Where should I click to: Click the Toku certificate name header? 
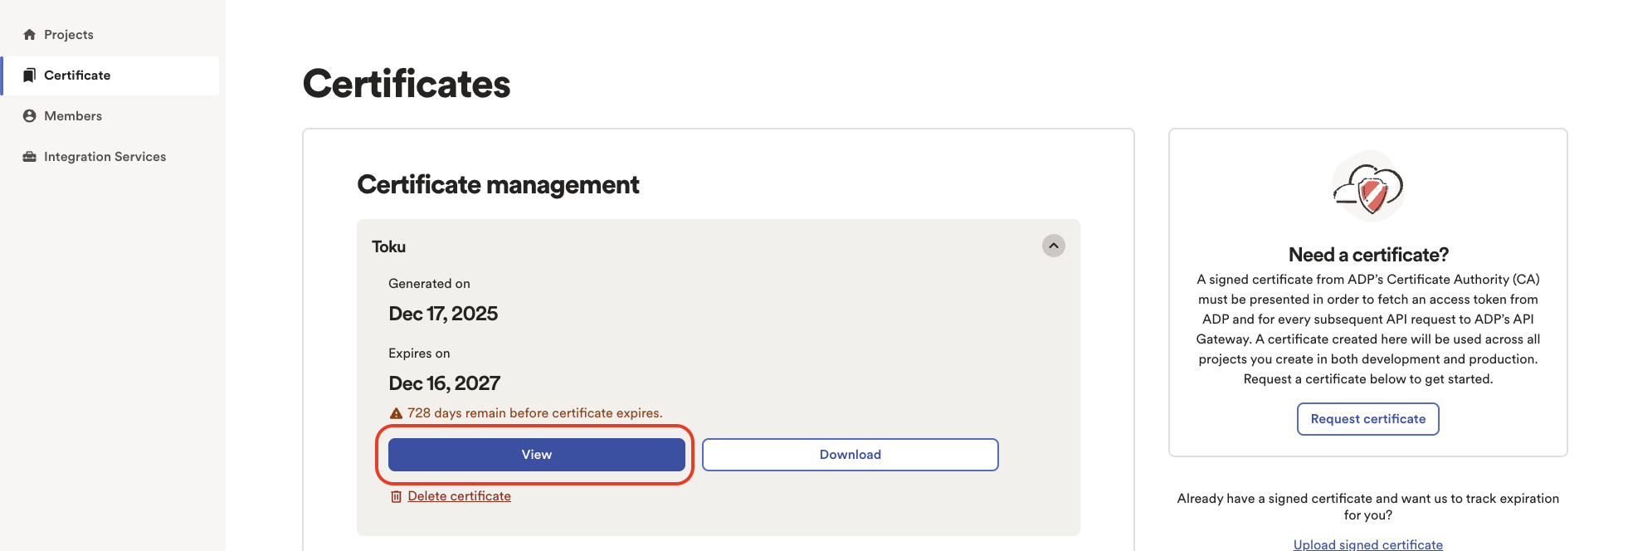point(388,246)
